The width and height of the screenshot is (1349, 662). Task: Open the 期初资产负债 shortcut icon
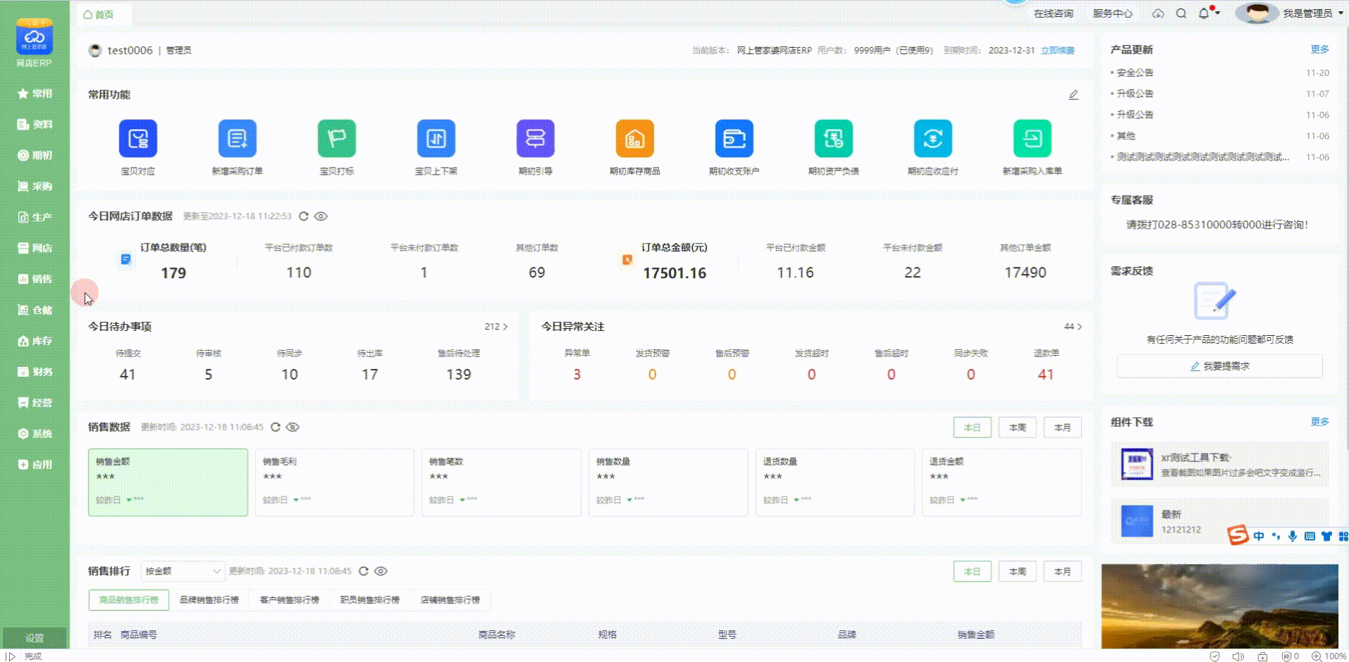833,139
